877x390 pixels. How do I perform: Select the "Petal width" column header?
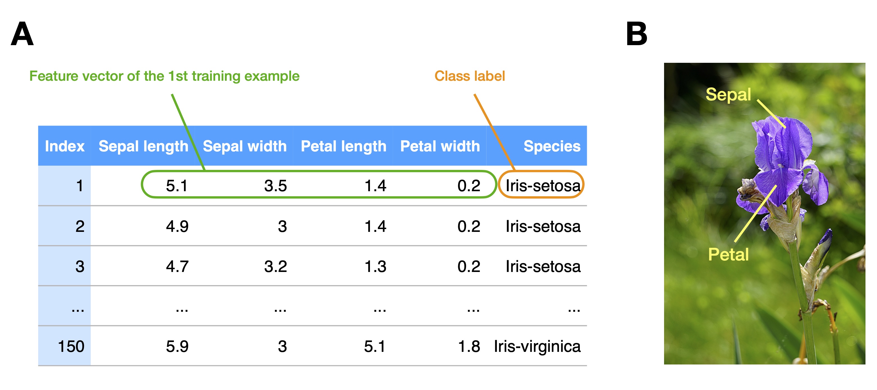pos(440,146)
